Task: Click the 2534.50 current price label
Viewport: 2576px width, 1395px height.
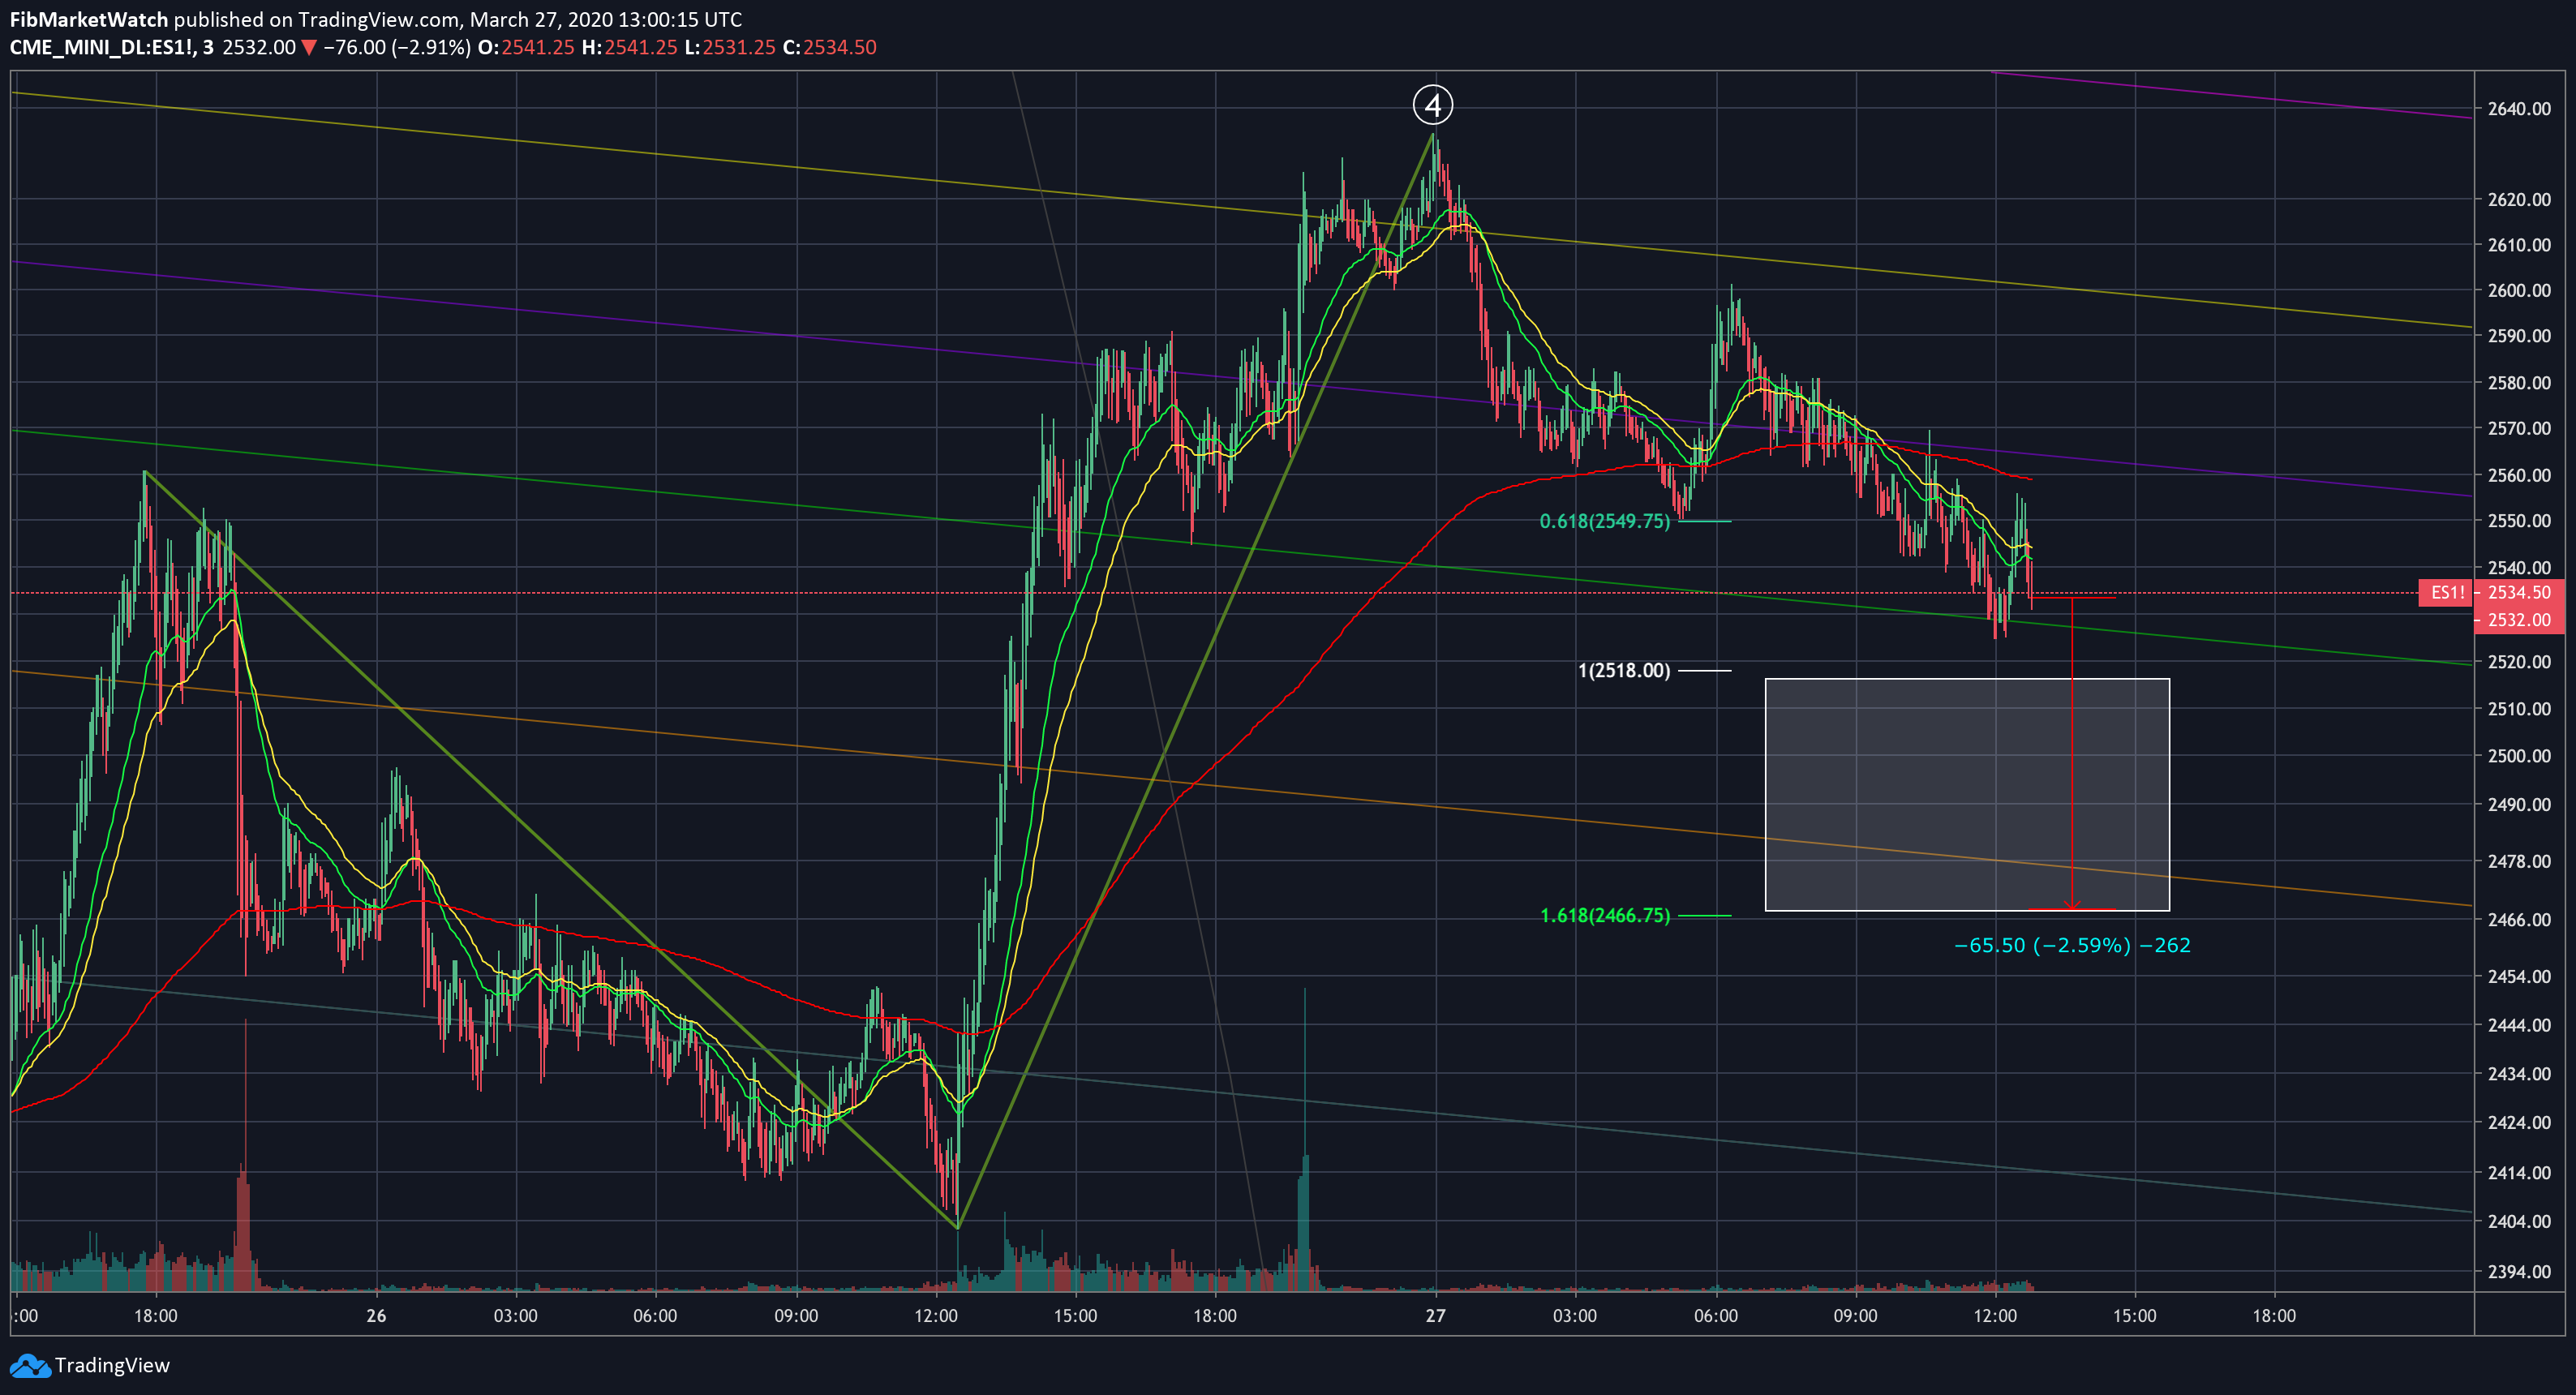Action: coord(2519,593)
